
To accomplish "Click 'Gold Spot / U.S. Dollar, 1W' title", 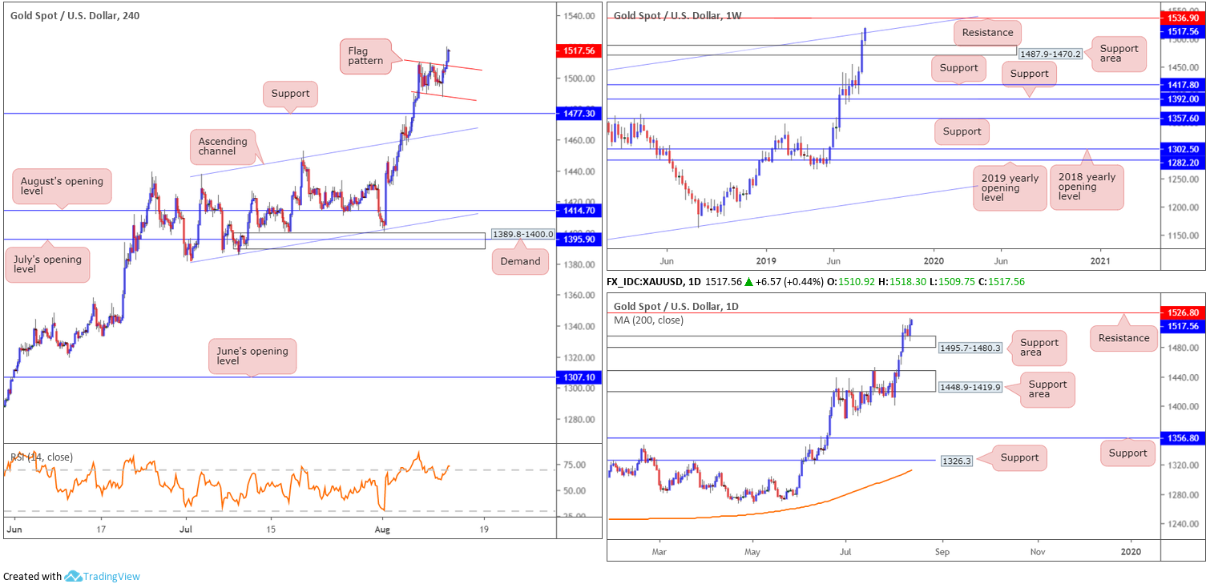I will click(x=679, y=15).
